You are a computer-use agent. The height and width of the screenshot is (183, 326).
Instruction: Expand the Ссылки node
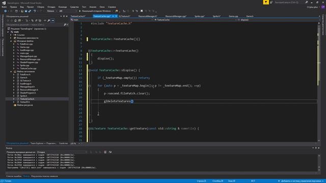[x=11, y=35]
